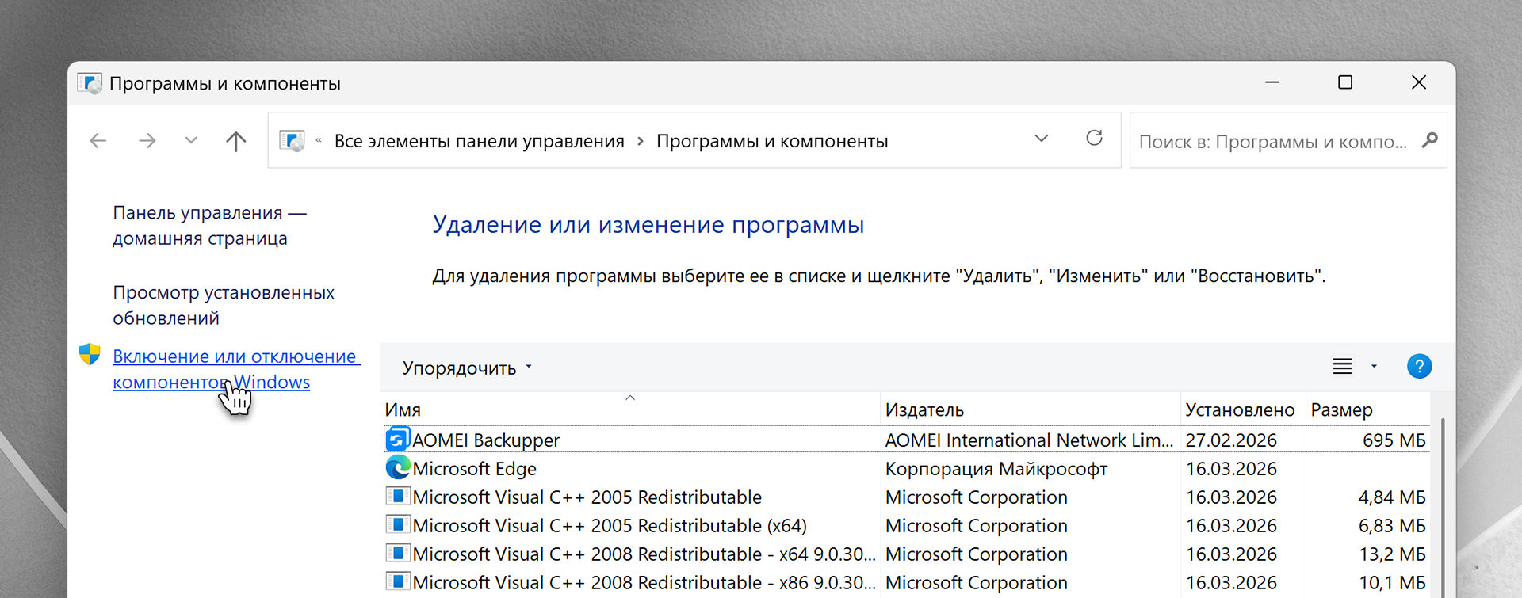Click the Back navigation arrow
Viewport: 1522px width, 598px height.
[98, 141]
